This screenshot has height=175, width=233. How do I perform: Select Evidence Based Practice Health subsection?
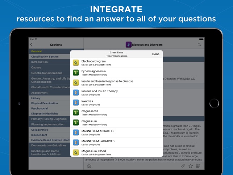coord(50,140)
